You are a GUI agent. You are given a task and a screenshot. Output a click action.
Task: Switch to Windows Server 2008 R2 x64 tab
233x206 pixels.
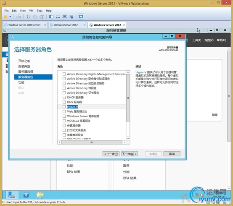(x=24, y=25)
